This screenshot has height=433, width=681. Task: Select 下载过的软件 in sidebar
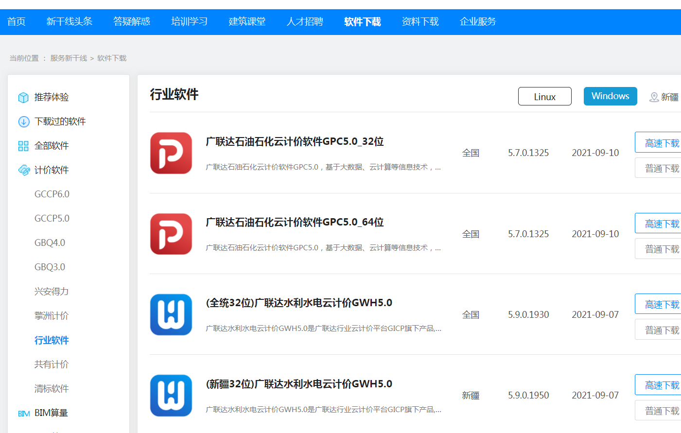60,121
